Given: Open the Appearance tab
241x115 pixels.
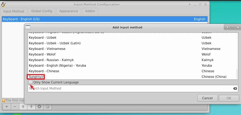Looking at the screenshot, I should (x=68, y=11).
